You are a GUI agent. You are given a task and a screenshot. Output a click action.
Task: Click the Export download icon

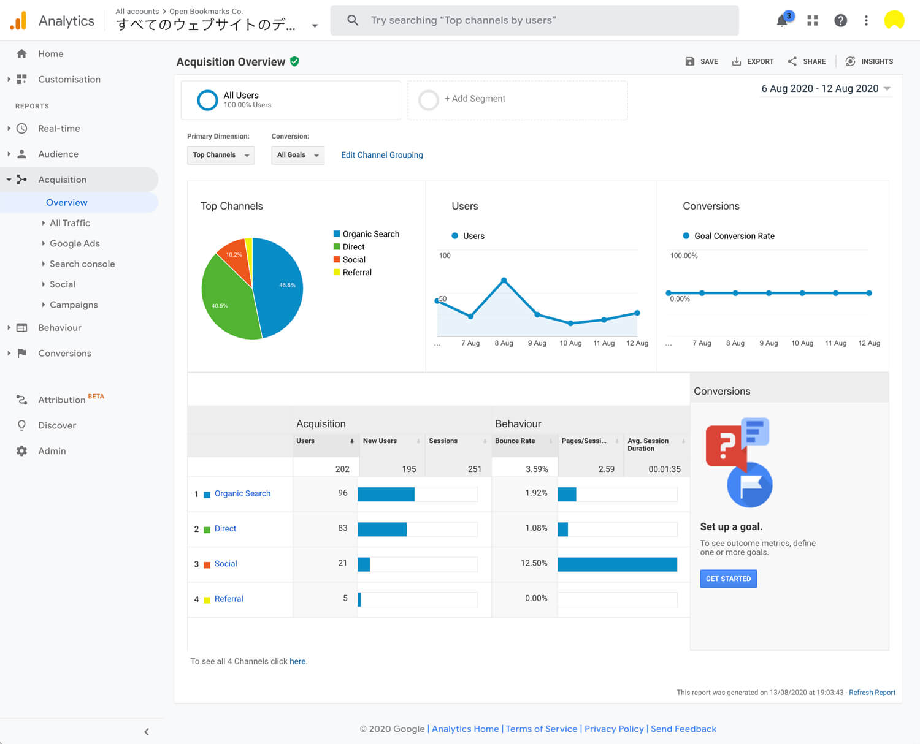[x=737, y=61]
